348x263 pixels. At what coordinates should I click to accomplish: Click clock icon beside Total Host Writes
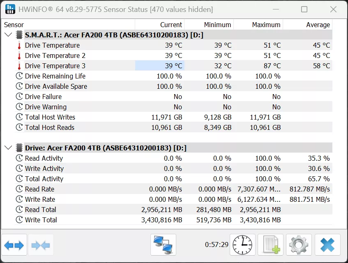[x=19, y=117]
